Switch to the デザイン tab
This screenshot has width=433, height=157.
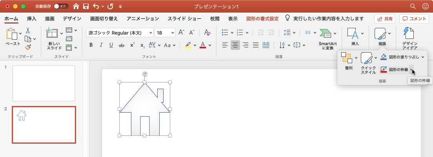[72, 19]
